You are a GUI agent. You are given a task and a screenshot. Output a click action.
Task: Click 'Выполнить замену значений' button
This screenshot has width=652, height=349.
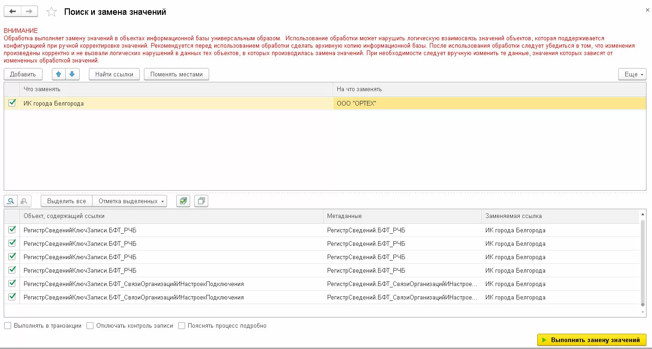[591, 340]
